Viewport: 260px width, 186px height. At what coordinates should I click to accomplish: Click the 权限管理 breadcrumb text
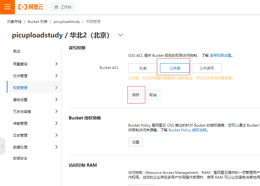coord(93,22)
